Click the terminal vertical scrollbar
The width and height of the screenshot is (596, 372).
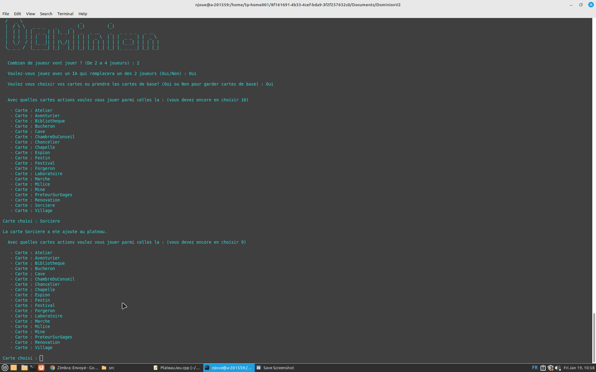[594, 336]
